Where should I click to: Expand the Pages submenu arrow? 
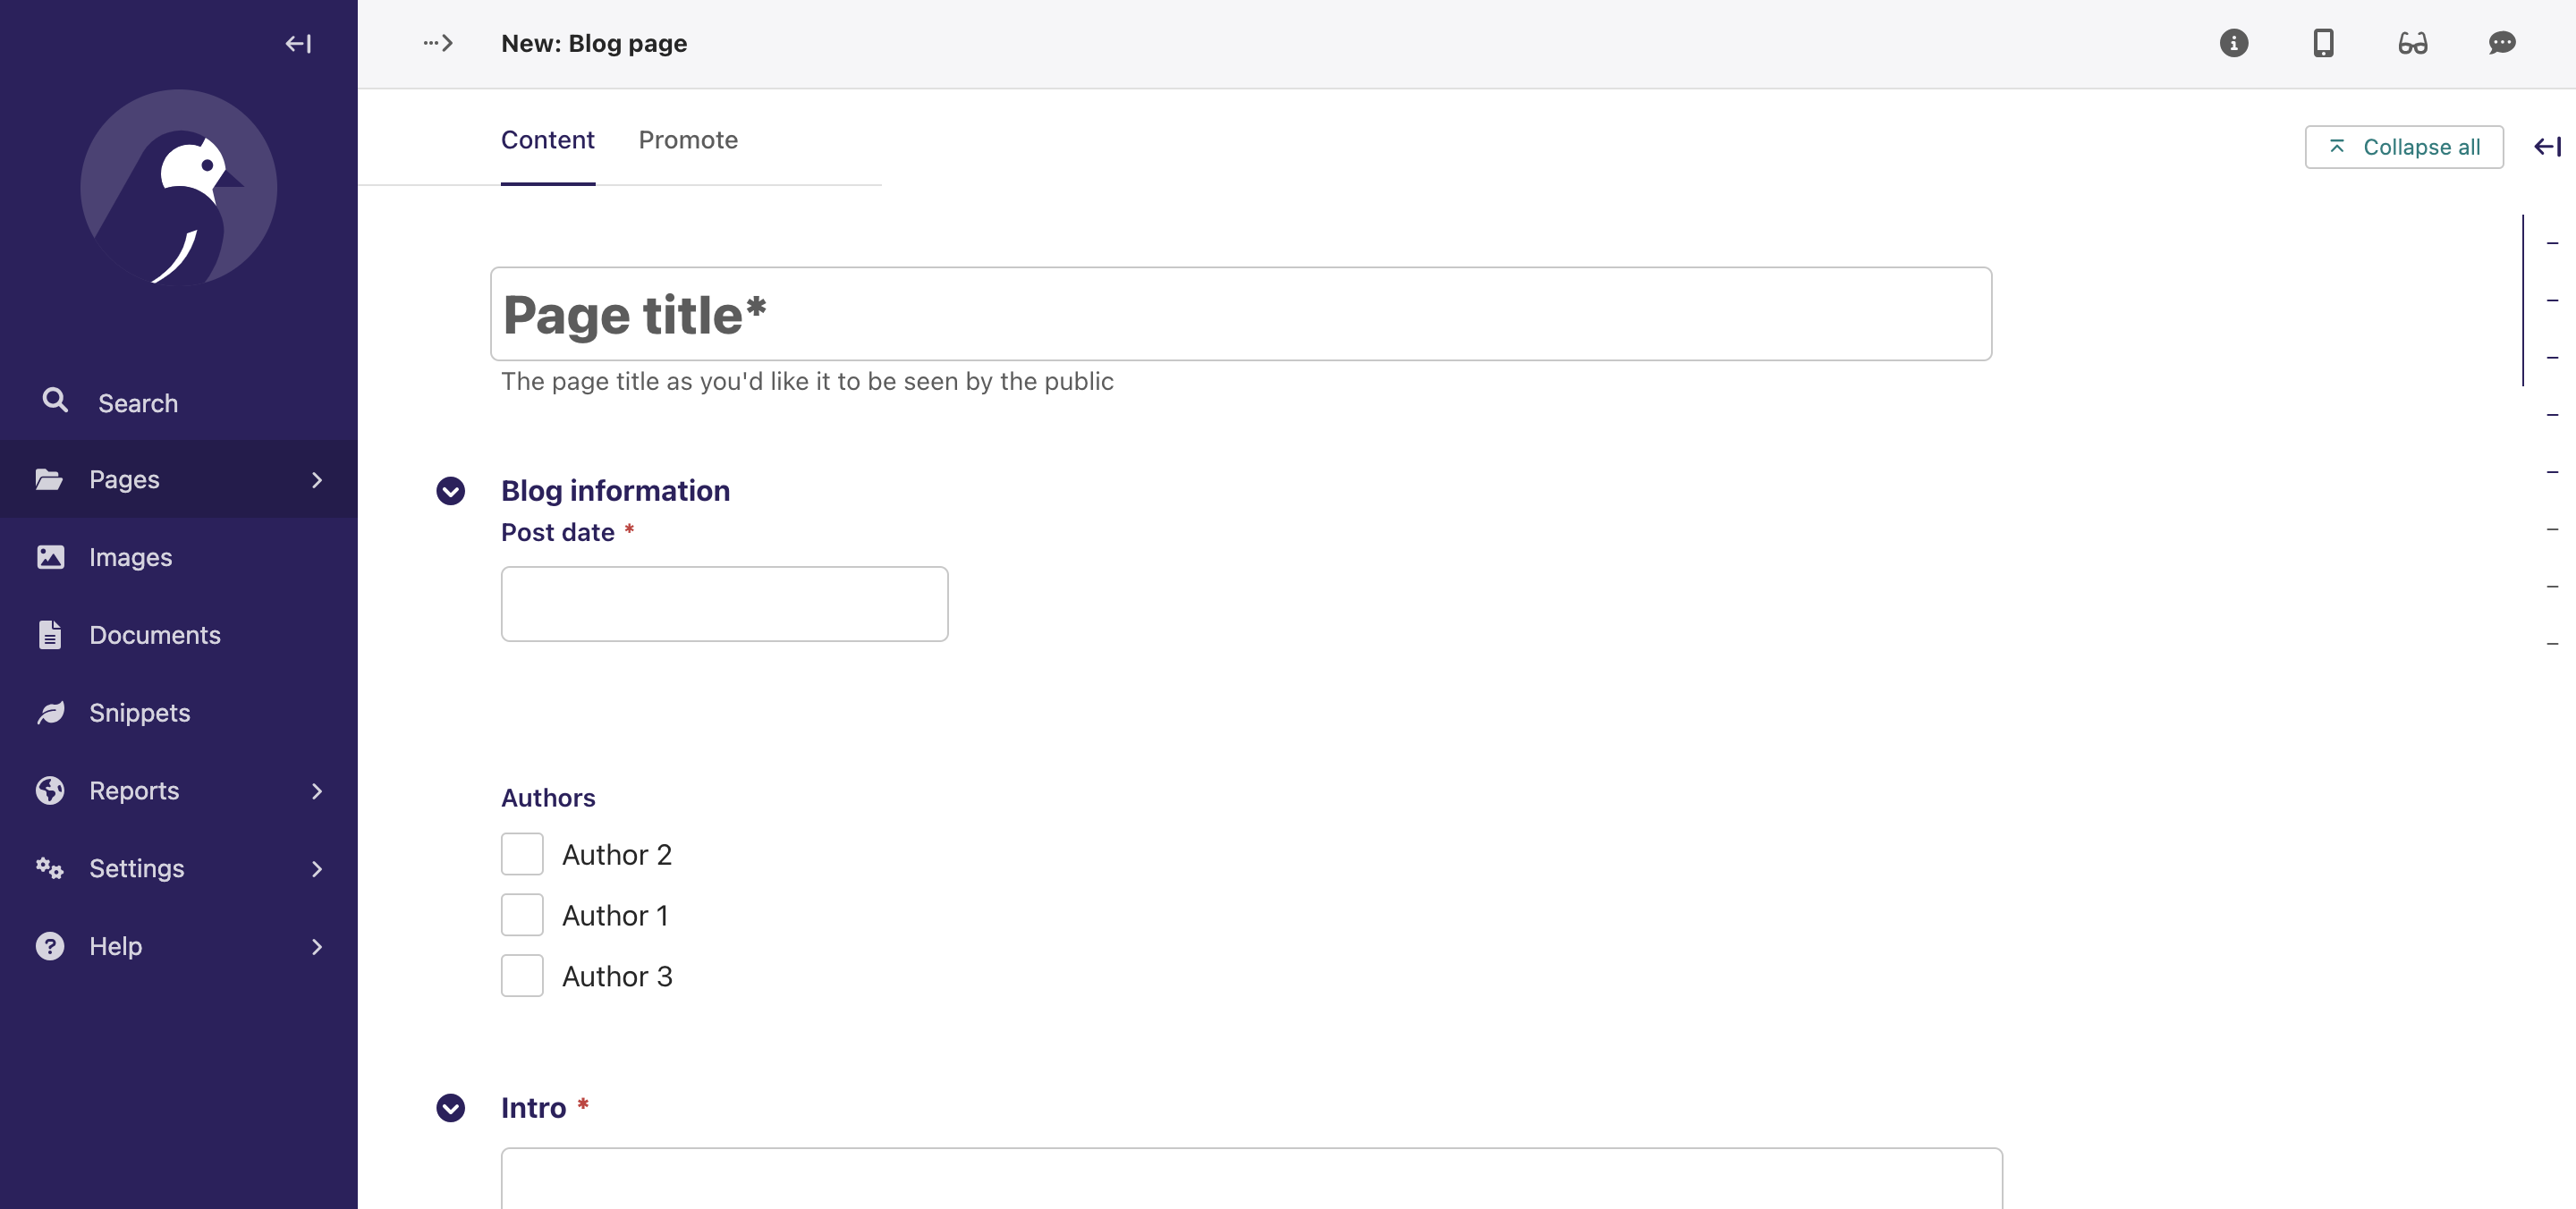(x=317, y=480)
